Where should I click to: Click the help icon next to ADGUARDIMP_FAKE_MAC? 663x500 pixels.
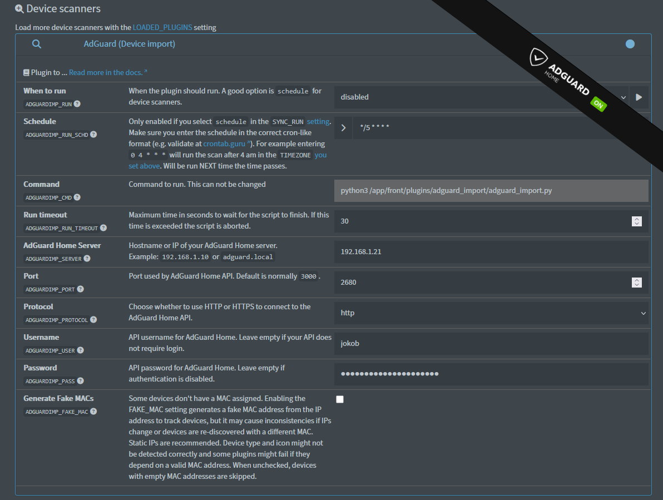click(93, 412)
